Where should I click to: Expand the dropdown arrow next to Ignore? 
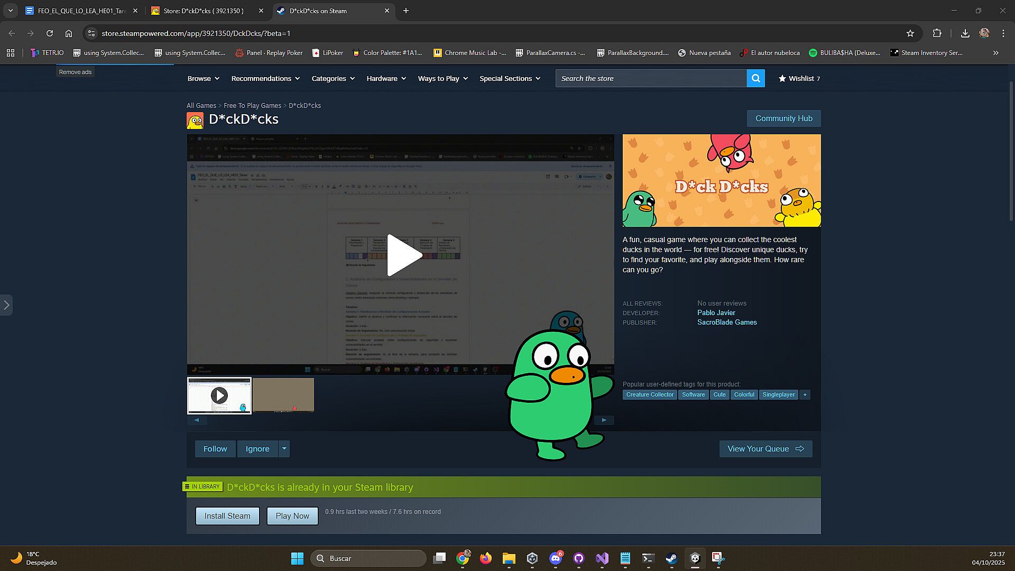pyautogui.click(x=284, y=449)
